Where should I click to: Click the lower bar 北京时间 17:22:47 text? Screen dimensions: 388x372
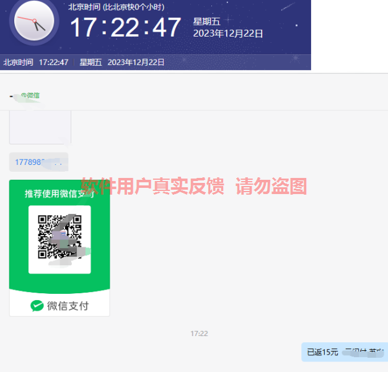click(36, 62)
